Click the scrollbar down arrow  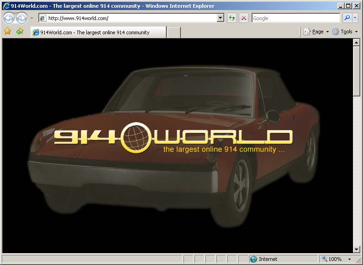click(356, 249)
